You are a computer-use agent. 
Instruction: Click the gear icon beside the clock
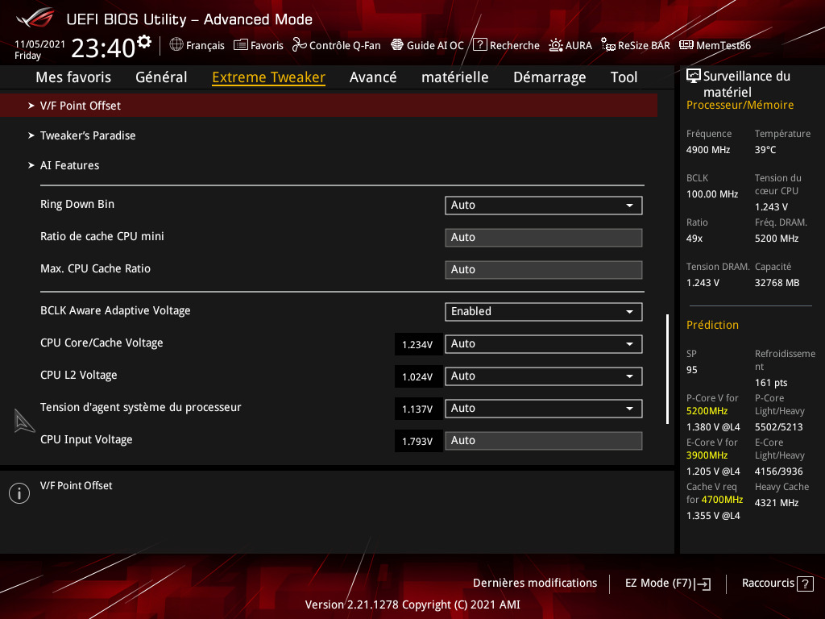pos(144,41)
